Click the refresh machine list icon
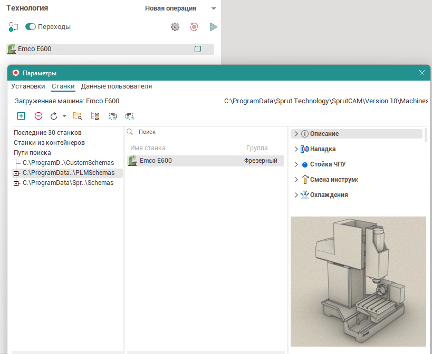 point(54,116)
